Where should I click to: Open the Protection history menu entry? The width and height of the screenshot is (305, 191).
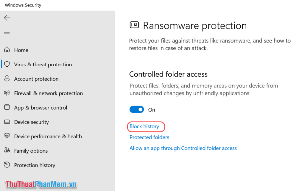pos(35,165)
